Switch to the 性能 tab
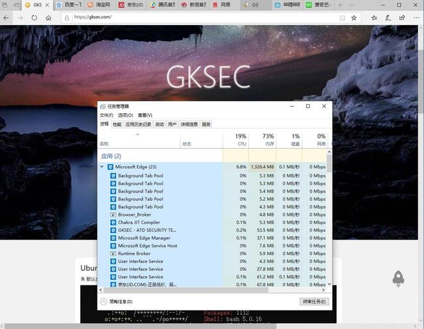This screenshot has width=424, height=329. point(117,124)
